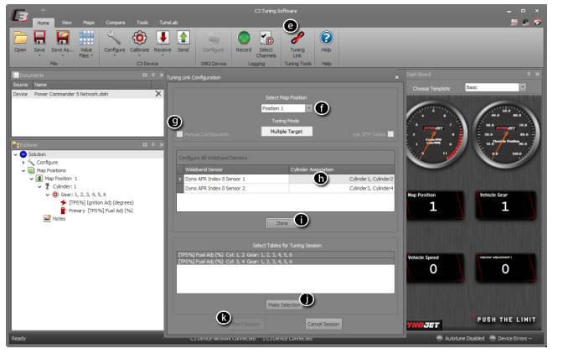
Task: Click the Autotune Disabled status indicator
Action: (x=460, y=338)
